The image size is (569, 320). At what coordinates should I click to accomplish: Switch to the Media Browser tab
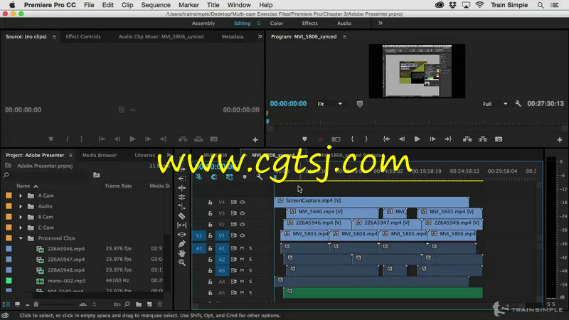pyautogui.click(x=100, y=155)
